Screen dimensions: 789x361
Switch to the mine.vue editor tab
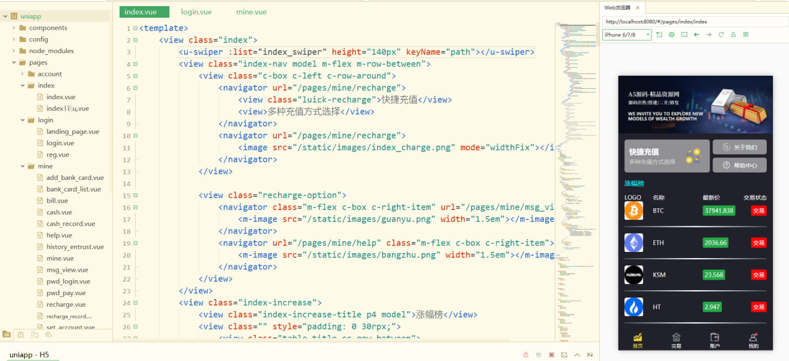[x=251, y=12]
